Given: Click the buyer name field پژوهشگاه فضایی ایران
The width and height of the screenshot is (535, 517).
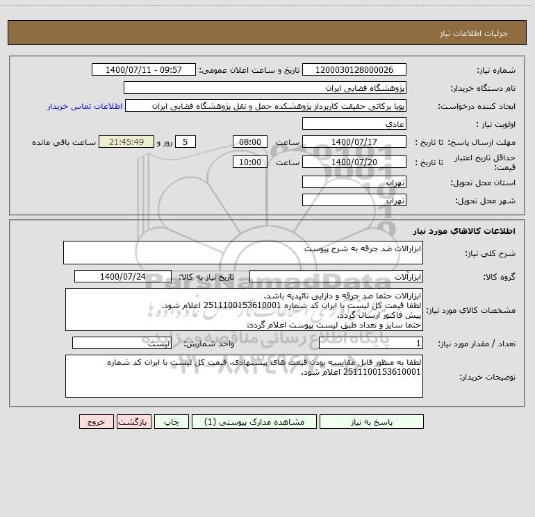Looking at the screenshot, I should coord(265,87).
